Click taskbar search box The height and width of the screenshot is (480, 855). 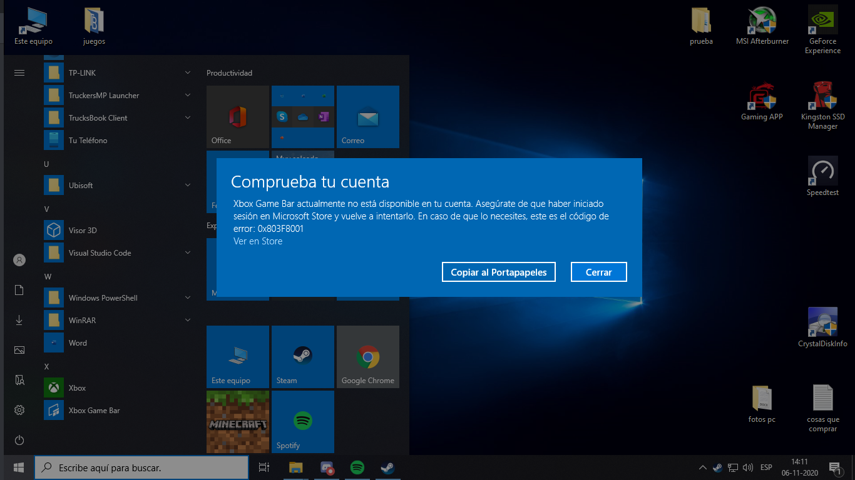[141, 467]
